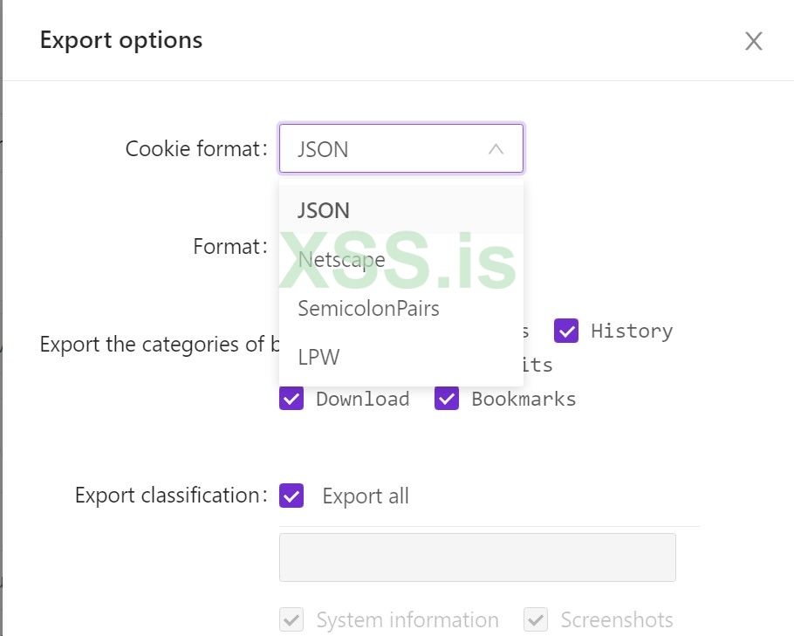Pick LPW from the dropdown list

point(318,357)
